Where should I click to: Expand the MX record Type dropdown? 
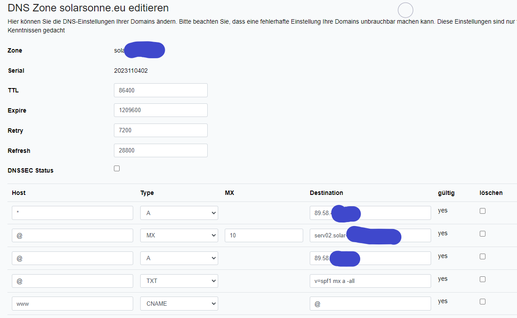pos(179,236)
